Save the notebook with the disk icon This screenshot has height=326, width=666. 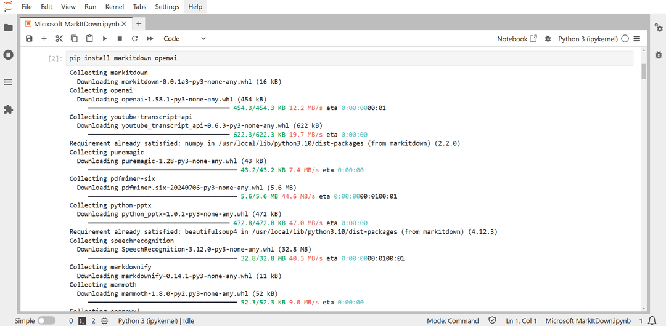29,39
